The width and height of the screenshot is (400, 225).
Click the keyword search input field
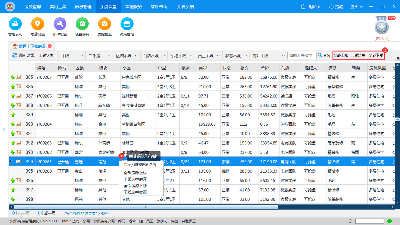pos(302,55)
